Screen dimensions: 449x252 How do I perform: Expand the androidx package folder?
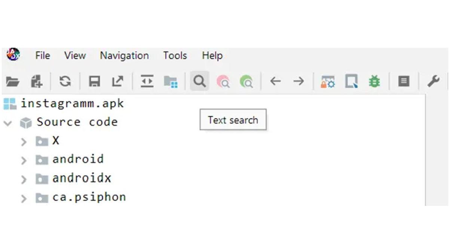pyautogui.click(x=24, y=179)
